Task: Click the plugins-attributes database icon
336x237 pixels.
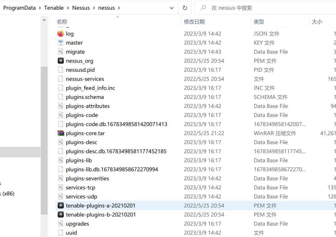Action: click(x=61, y=106)
